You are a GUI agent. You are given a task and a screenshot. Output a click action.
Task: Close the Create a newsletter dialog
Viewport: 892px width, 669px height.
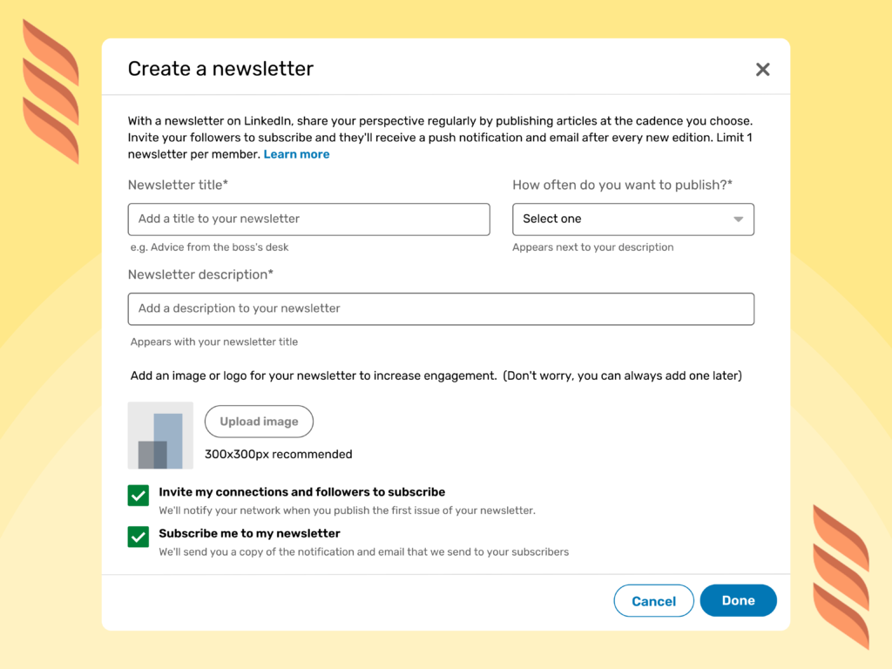[763, 69]
